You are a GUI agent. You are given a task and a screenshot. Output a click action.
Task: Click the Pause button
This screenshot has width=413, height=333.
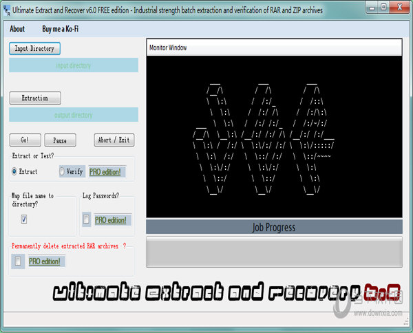[60, 140]
